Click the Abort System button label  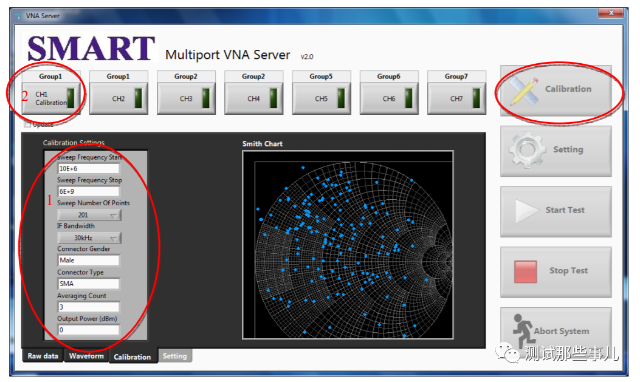tap(562, 331)
